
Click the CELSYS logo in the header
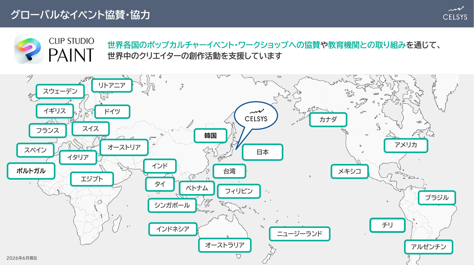pyautogui.click(x=455, y=13)
